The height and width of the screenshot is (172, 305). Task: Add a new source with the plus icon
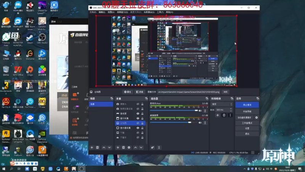click(x=118, y=148)
